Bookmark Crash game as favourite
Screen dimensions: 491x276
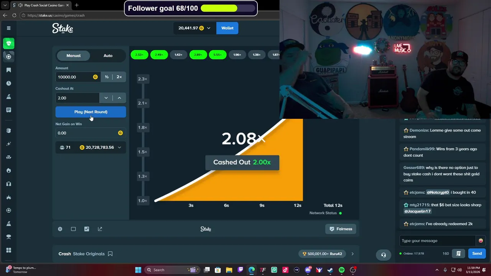point(110,254)
